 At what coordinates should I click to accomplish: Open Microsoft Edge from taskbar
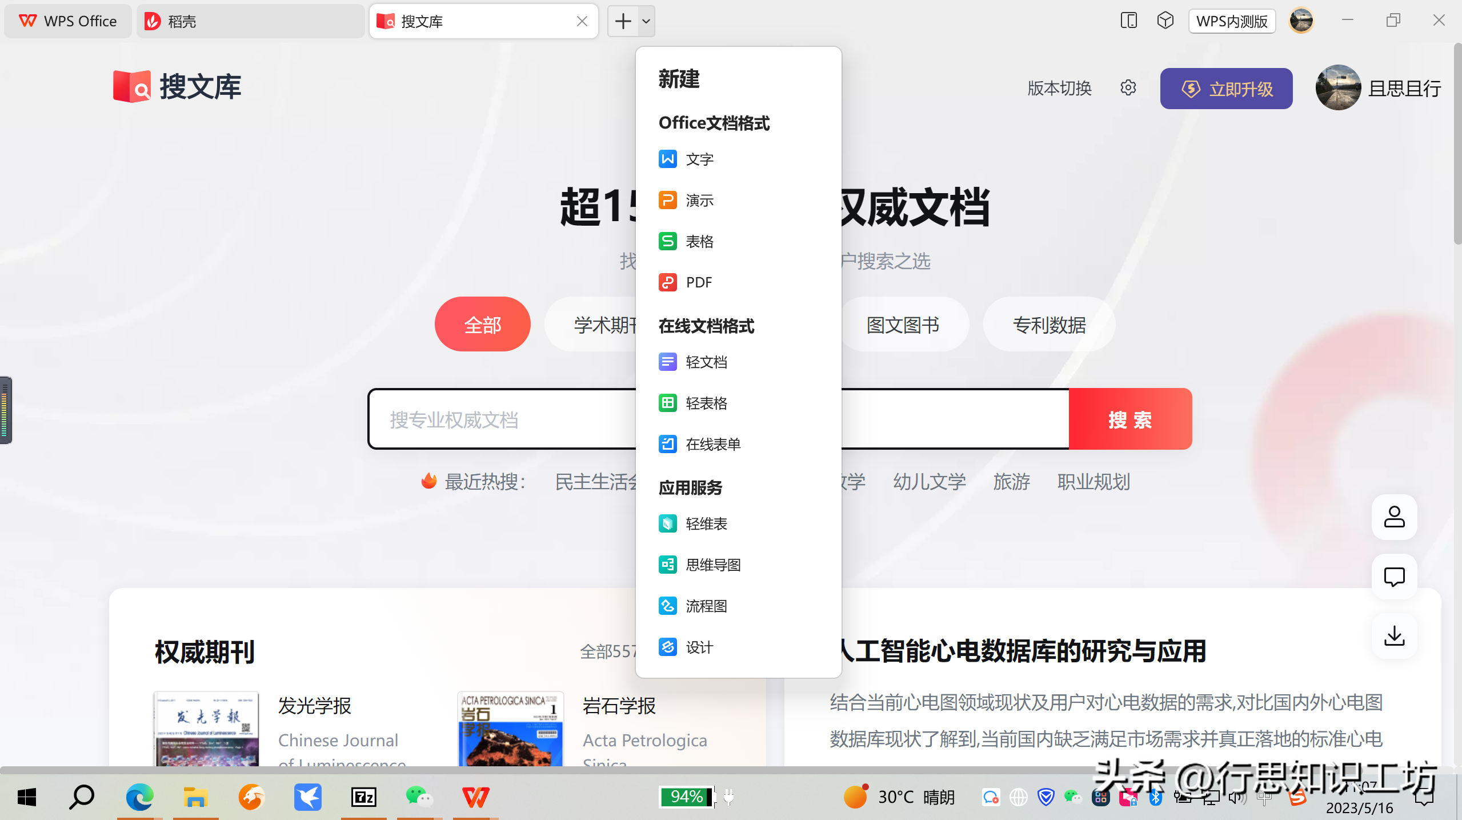(139, 797)
